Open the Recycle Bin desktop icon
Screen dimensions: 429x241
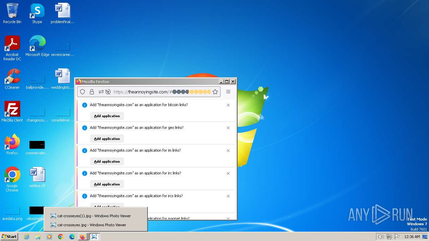pos(12,13)
